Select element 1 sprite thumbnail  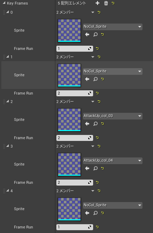click(69, 75)
